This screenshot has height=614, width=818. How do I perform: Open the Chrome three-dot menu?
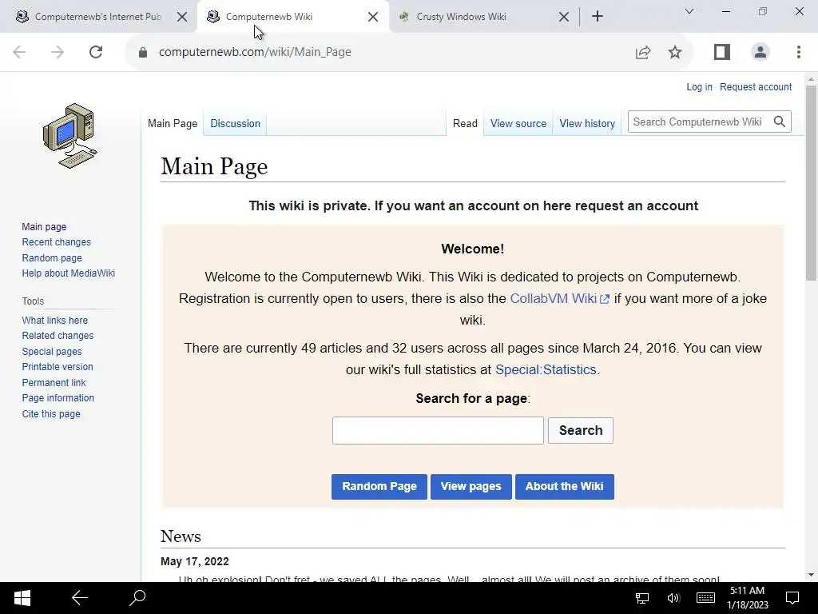(799, 52)
